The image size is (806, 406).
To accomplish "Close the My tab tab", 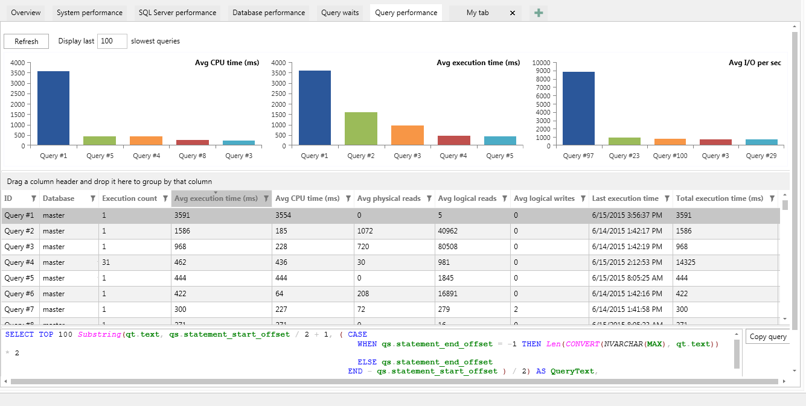I will point(513,13).
